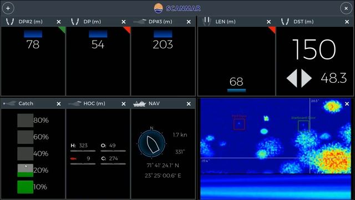Click the 60% catch sensor box

pyautogui.click(x=26, y=137)
